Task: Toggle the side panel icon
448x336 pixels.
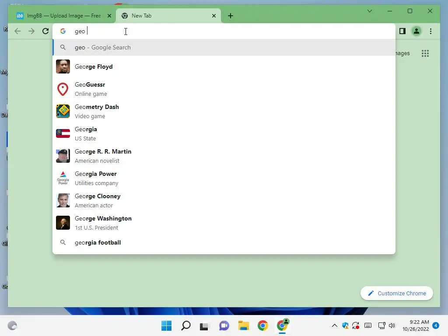Action: 402,31
